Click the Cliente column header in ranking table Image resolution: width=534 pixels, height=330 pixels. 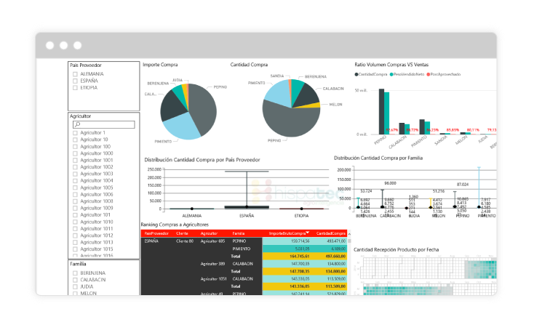182,233
